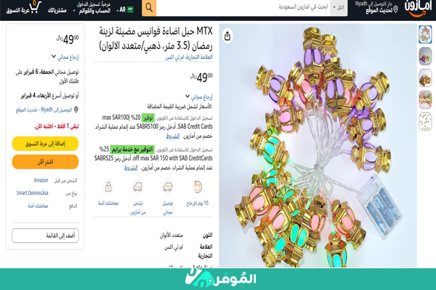Open the brand link ام تي اكس

189,57
